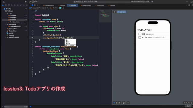Click the cloud status icon in toolbar
This screenshot has width=193, height=108.
(152, 2)
